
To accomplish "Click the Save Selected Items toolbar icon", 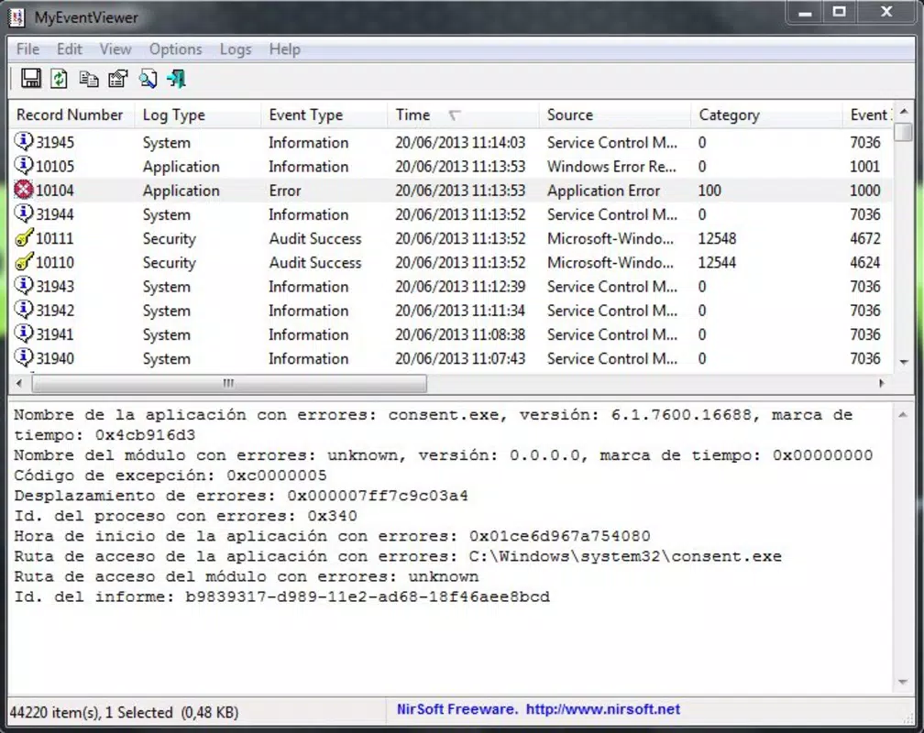I will pos(30,78).
